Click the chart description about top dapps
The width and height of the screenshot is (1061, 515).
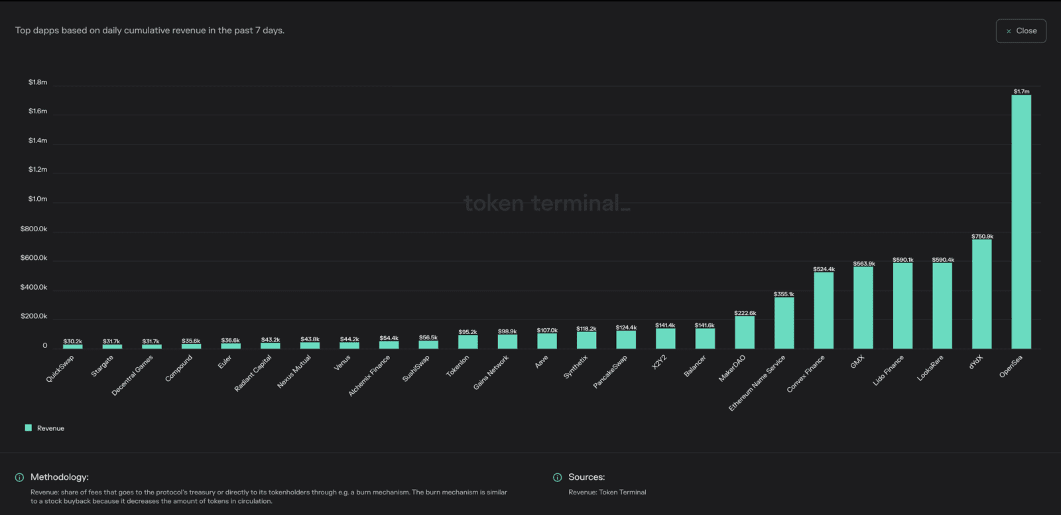(150, 30)
